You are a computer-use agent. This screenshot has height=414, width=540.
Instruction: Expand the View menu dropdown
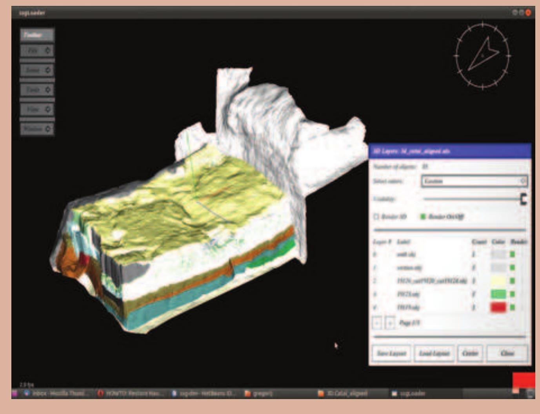pos(36,108)
